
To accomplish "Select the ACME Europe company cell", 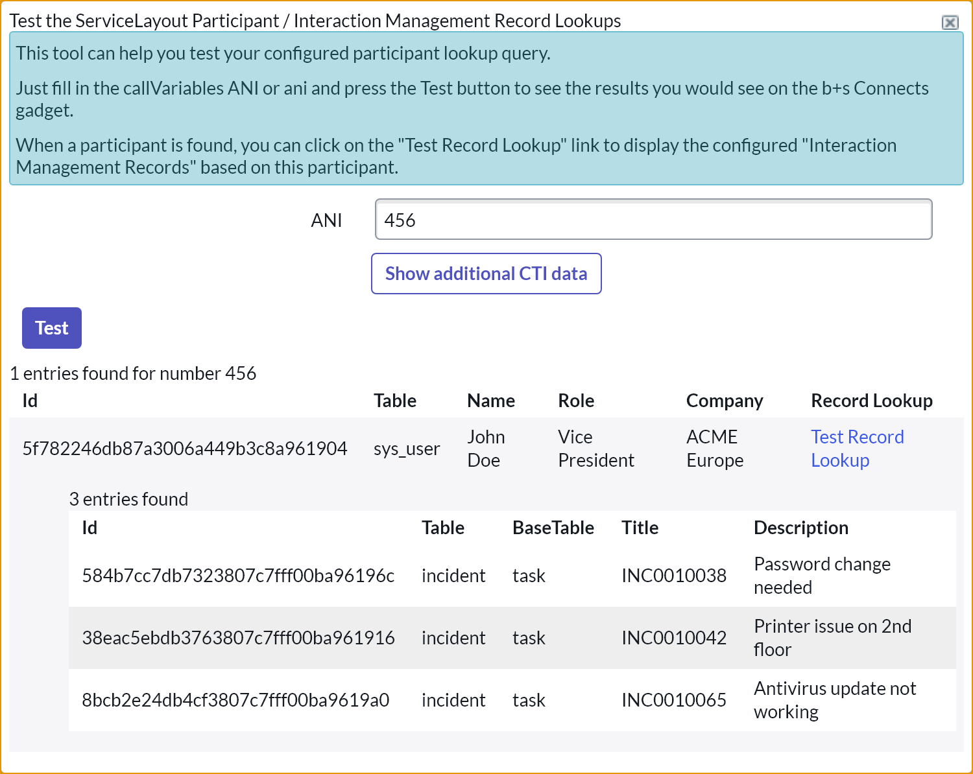I will pos(715,449).
